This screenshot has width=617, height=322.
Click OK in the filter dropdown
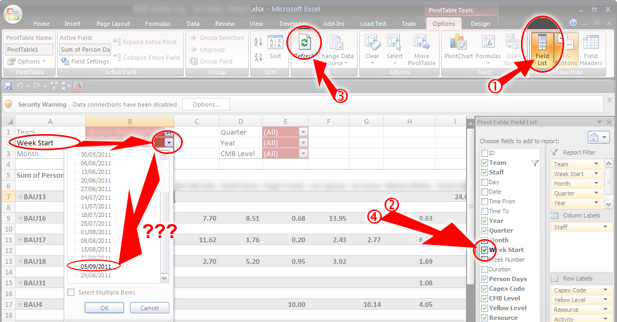(x=104, y=308)
